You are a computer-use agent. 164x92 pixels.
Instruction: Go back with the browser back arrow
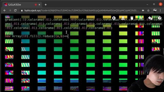tap(5, 10)
